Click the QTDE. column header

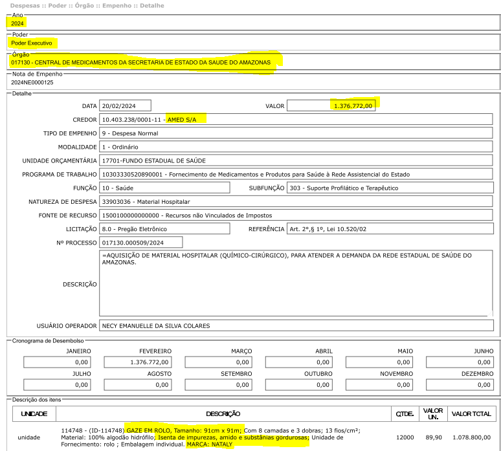point(405,414)
